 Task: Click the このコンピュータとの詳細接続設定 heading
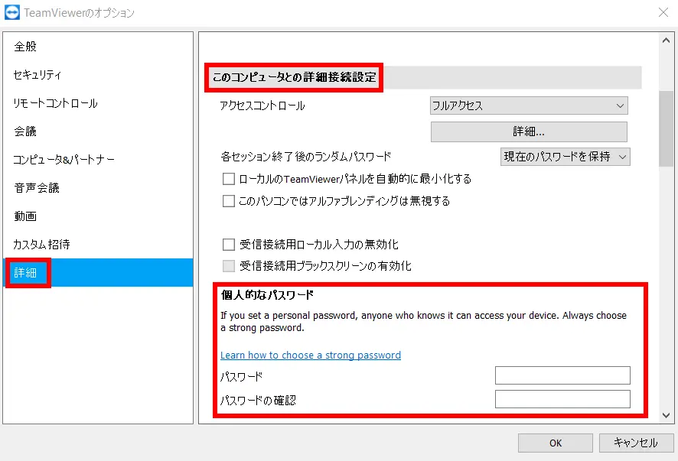[295, 77]
